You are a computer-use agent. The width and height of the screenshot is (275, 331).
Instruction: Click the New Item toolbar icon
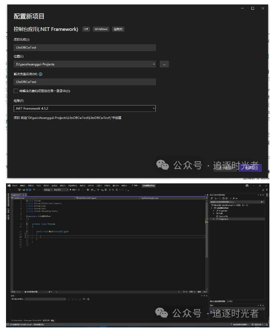pos(19,190)
